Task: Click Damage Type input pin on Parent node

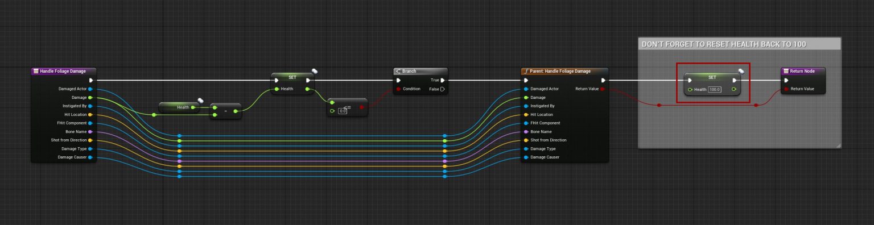Action: (526, 148)
